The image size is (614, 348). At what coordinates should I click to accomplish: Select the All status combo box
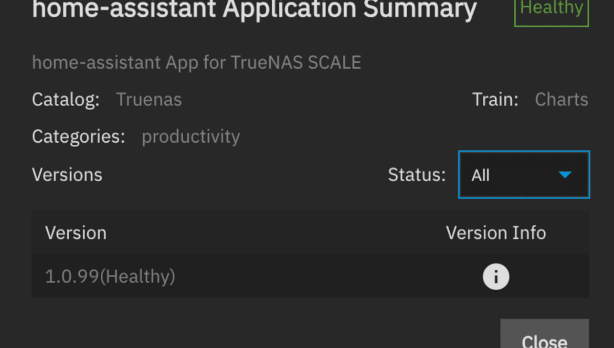point(524,175)
